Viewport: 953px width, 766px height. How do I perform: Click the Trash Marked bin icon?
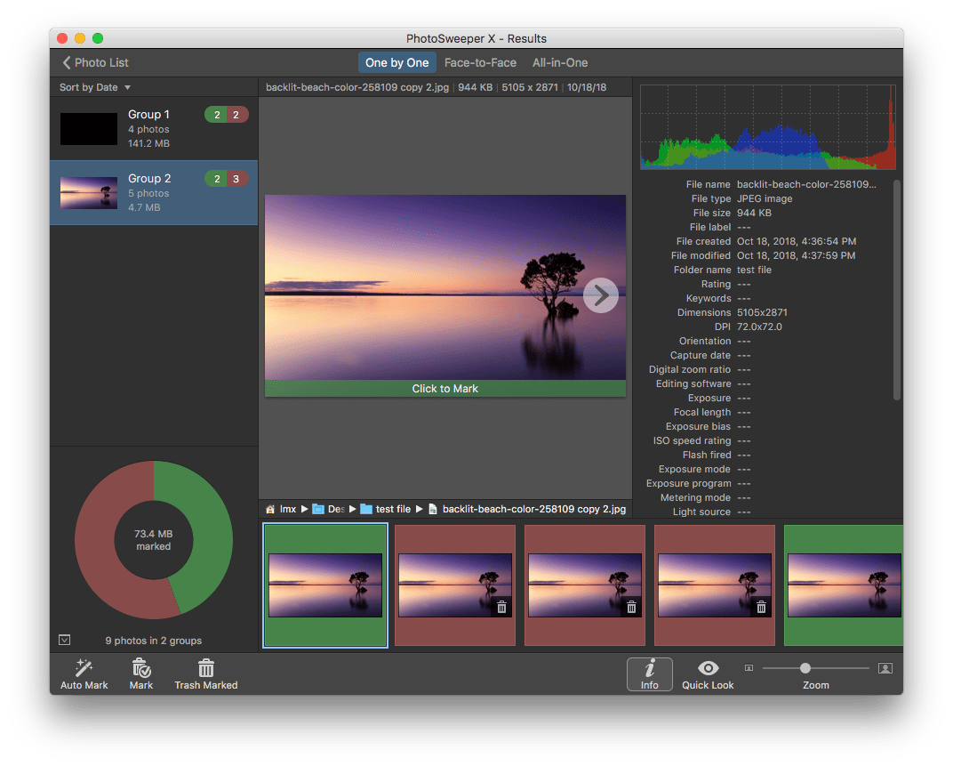point(206,667)
